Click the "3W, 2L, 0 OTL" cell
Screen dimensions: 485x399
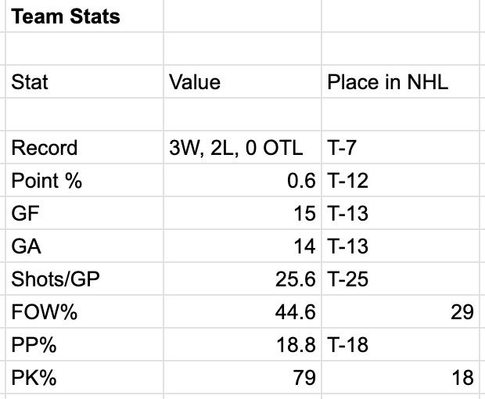(235, 148)
